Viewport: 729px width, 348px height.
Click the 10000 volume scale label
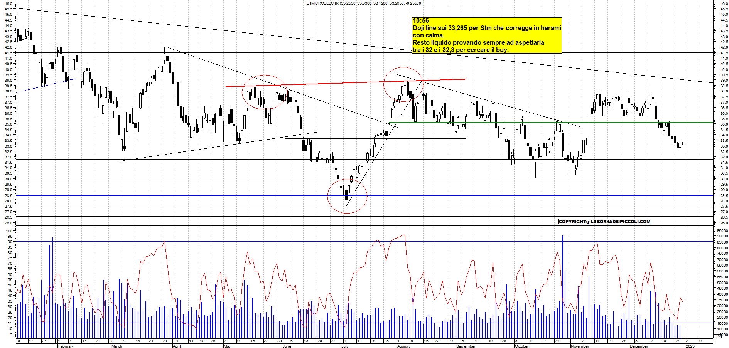click(722, 329)
